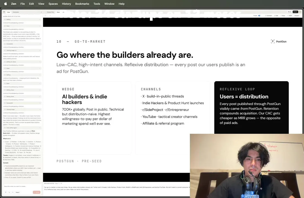Screen dimensions: 304x198
Task: Expand the 'Viewing image ×2' step row
Action: [x=22, y=50]
